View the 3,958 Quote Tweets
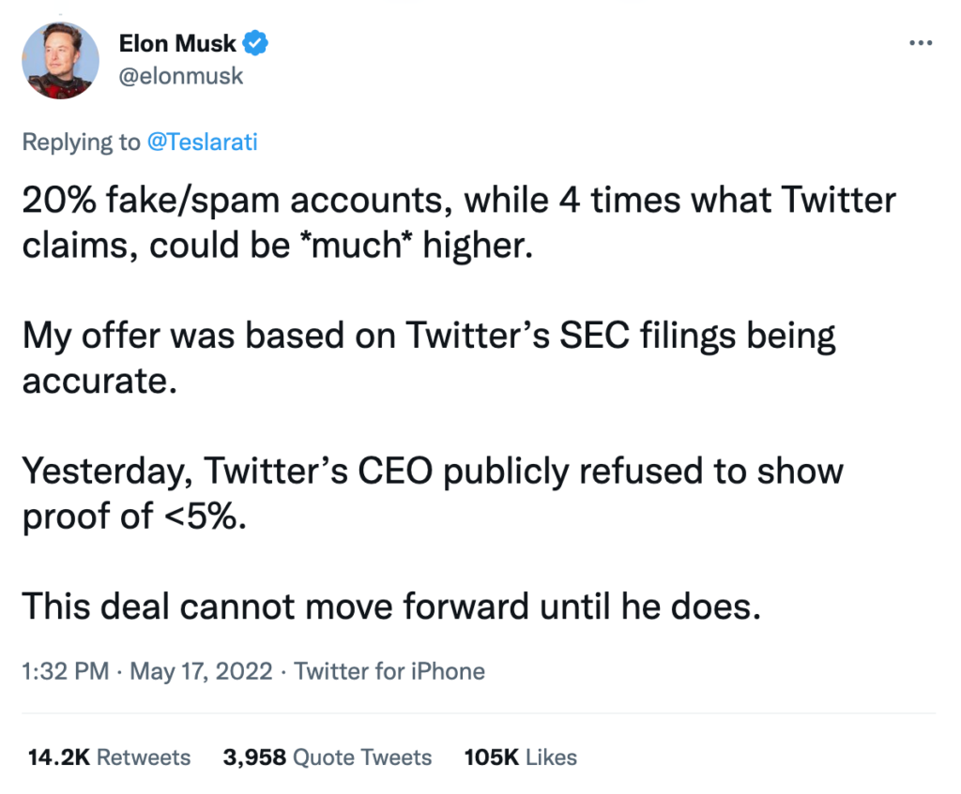 (x=328, y=757)
